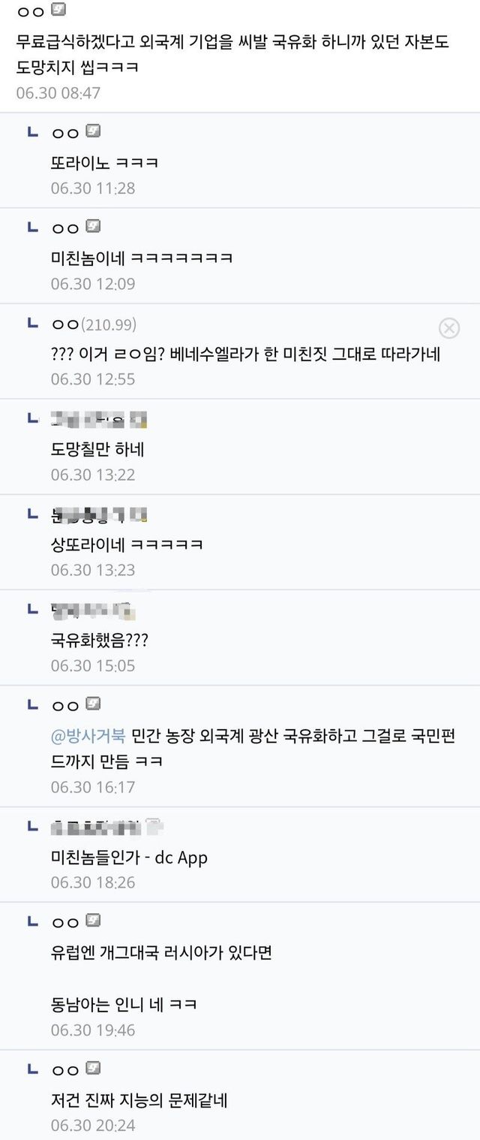The height and width of the screenshot is (1140, 480).
Task: Open blurred nickname above '상또라이네 ㅋㅋㅋㅋㅋ'
Action: tap(99, 514)
